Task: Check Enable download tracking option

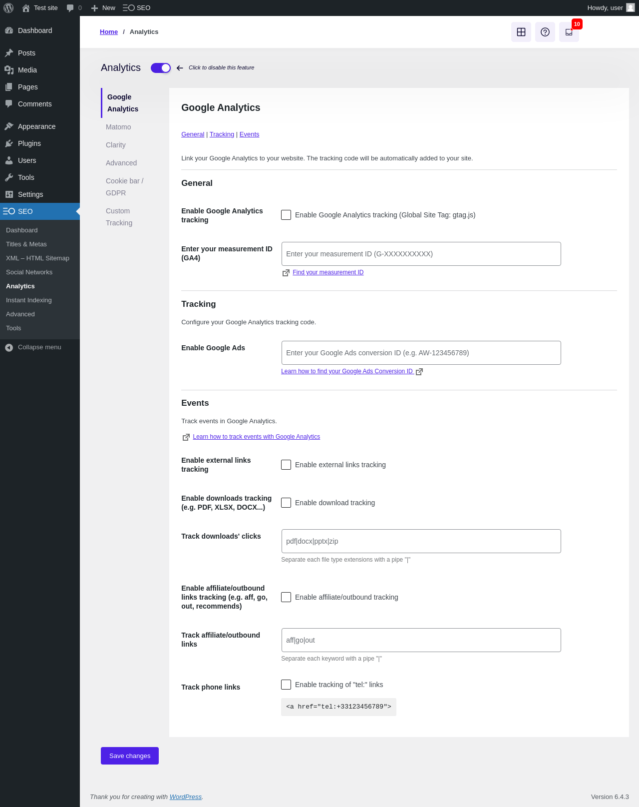Action: (286, 503)
